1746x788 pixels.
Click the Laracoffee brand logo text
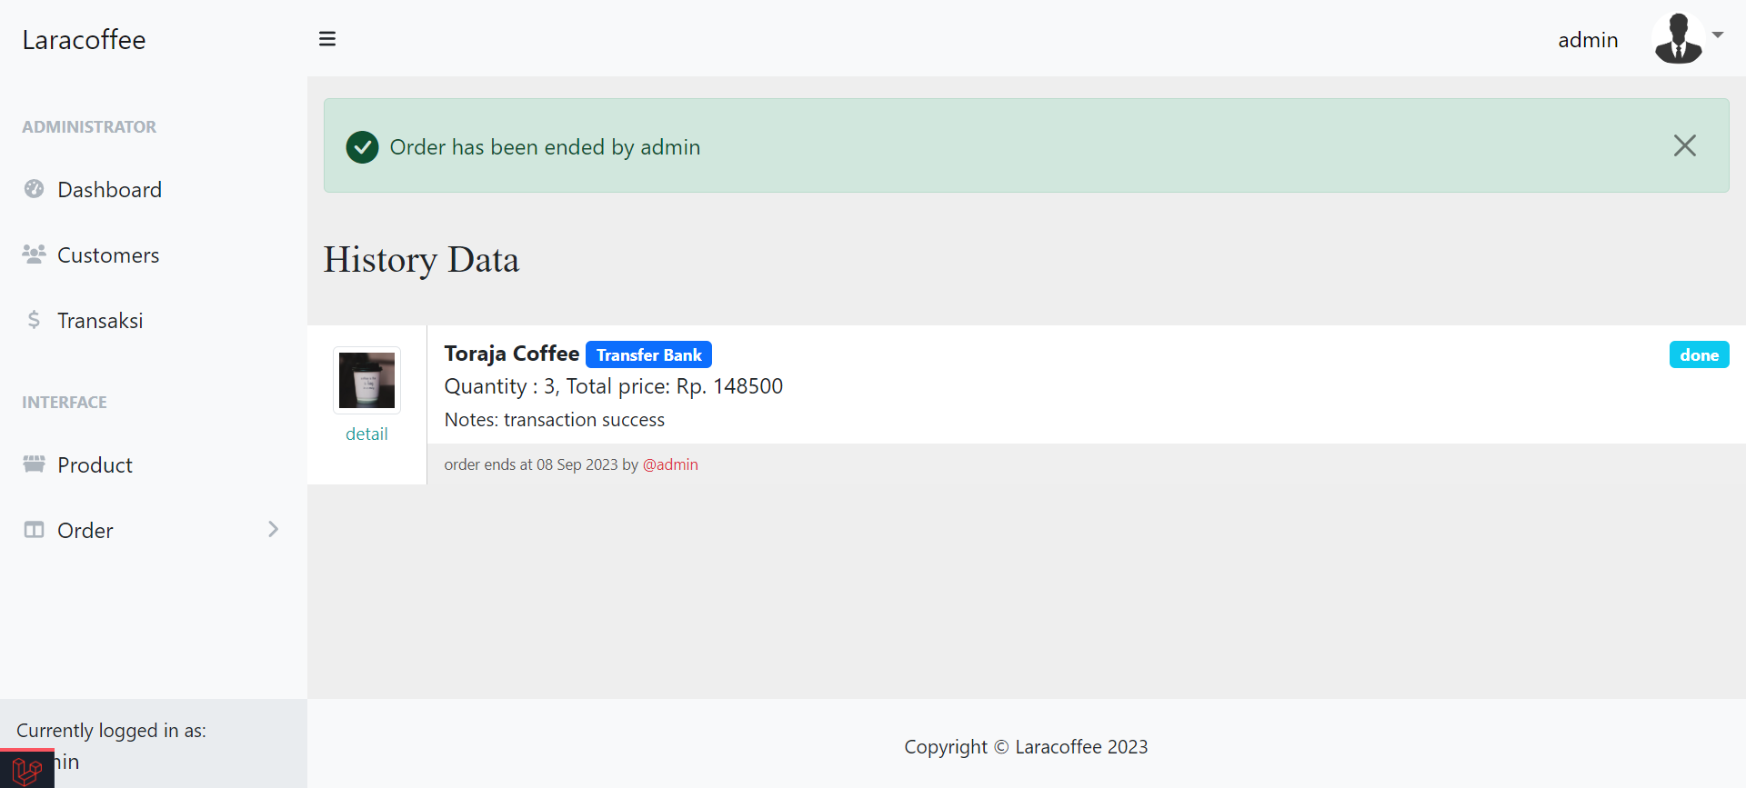pos(84,40)
